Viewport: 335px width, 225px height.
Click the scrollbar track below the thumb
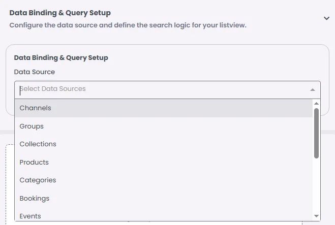[317, 185]
